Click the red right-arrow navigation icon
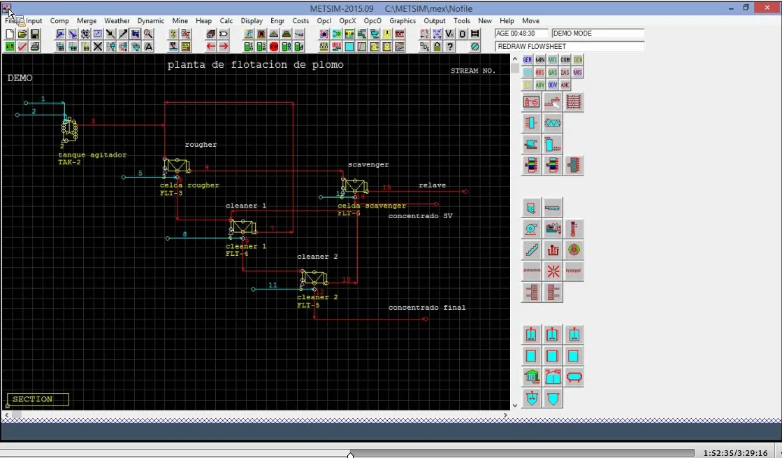782x458 pixels. [223, 46]
